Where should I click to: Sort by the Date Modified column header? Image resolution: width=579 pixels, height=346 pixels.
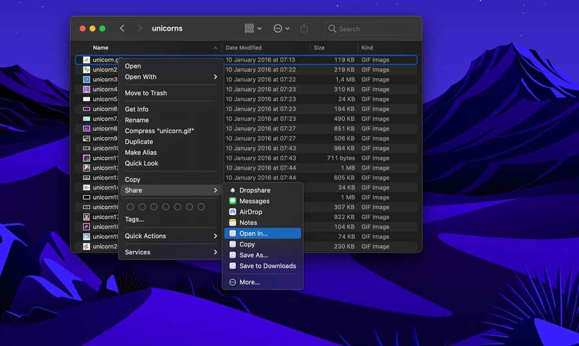[x=244, y=48]
